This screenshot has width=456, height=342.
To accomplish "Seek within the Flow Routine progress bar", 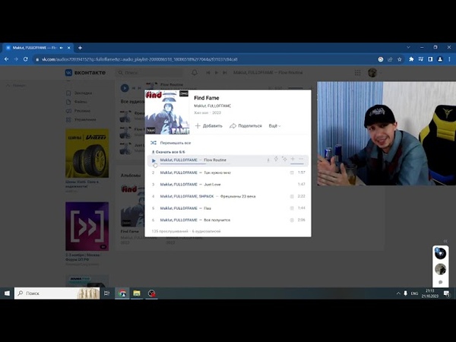I will 195,164.
